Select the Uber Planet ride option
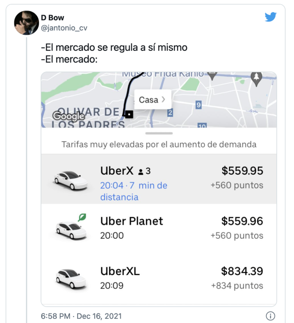Viewport: 294px width, 323px height. [159, 228]
